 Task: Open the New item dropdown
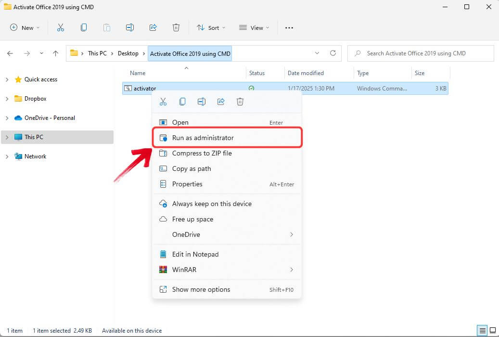point(25,28)
